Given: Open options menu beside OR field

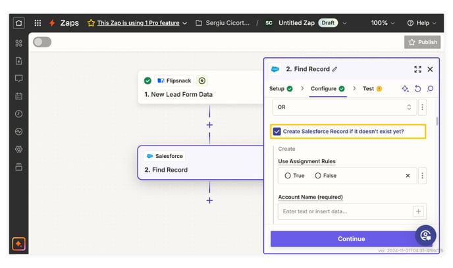Looking at the screenshot, I should click(x=422, y=107).
